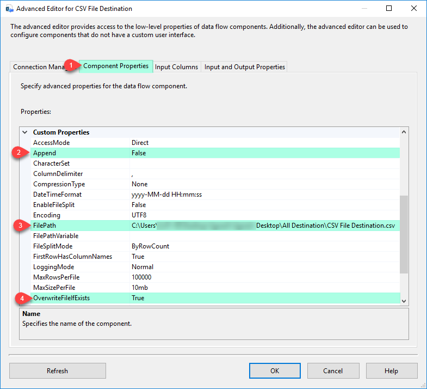This screenshot has height=389, width=427.
Task: Click the Encoding UTF8 value
Action: 139,215
